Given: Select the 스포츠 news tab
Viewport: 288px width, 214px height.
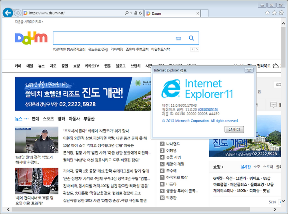Looking at the screenshot, I should tap(48, 119).
